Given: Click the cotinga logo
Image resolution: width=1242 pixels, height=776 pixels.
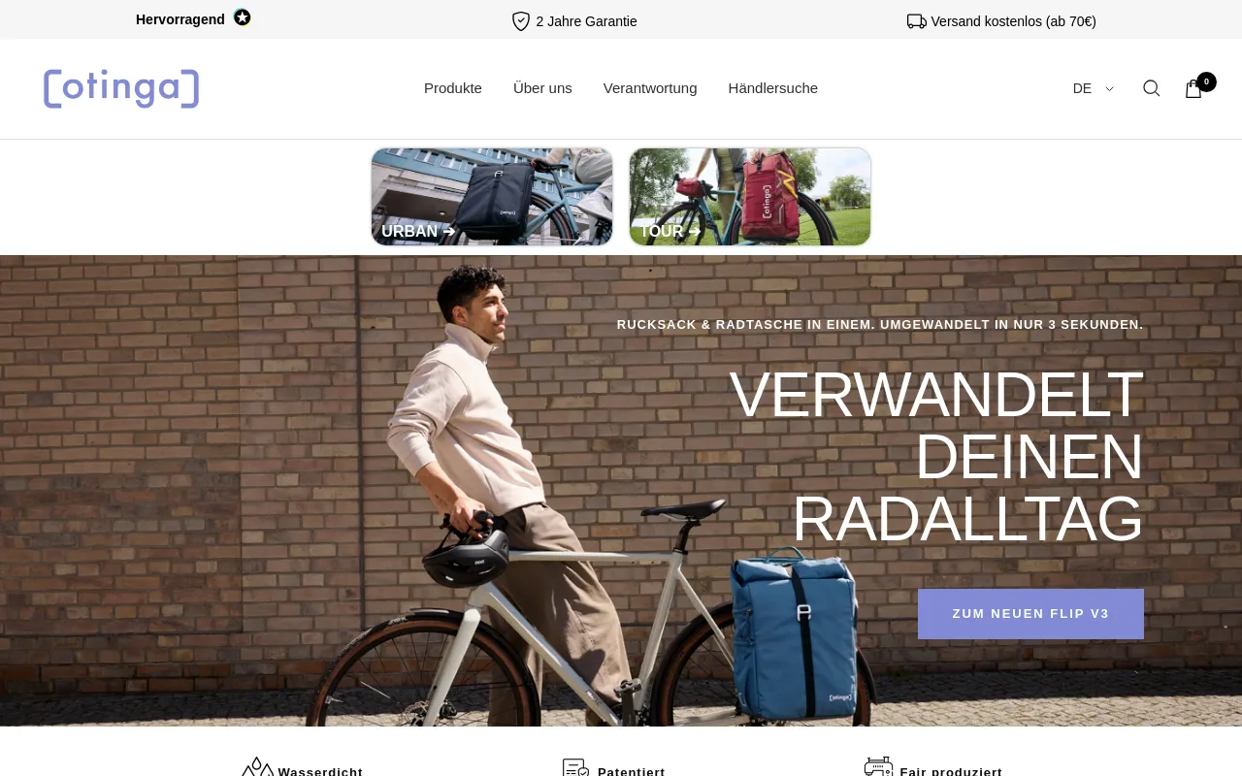Looking at the screenshot, I should 121,88.
